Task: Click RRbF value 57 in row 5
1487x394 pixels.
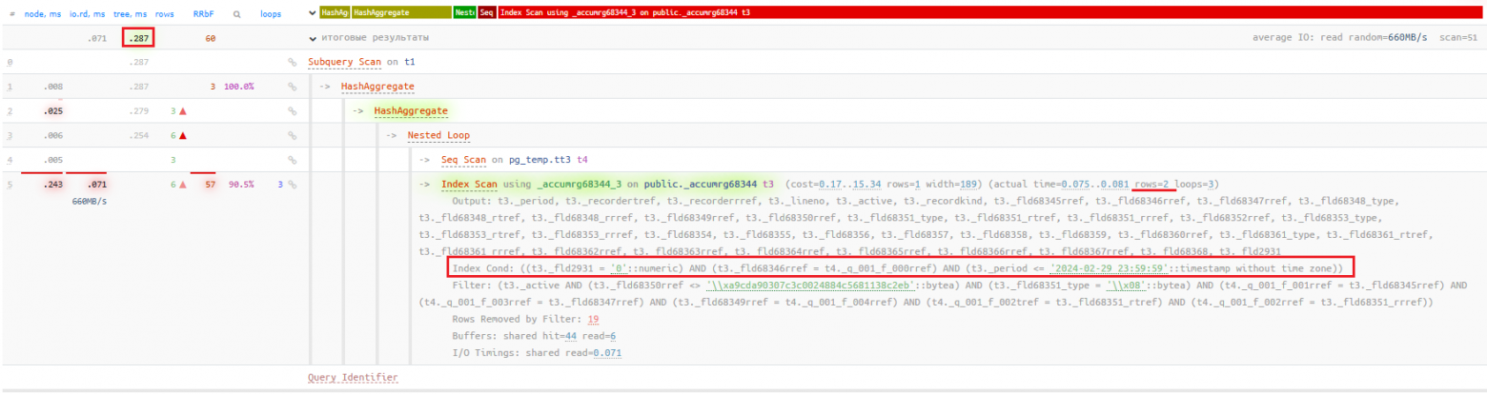Action: pos(211,185)
